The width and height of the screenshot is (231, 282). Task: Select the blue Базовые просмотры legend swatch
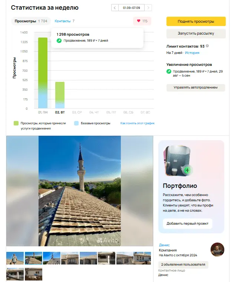coord(76,123)
